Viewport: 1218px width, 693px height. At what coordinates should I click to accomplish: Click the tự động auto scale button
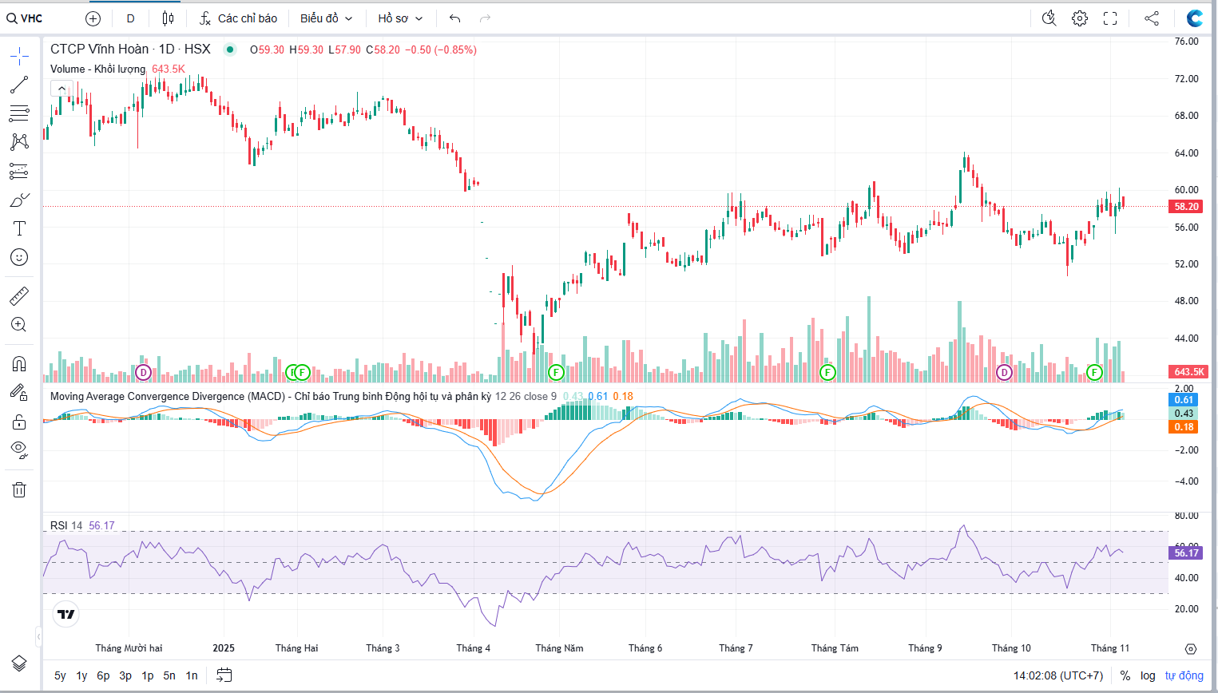tap(1184, 675)
